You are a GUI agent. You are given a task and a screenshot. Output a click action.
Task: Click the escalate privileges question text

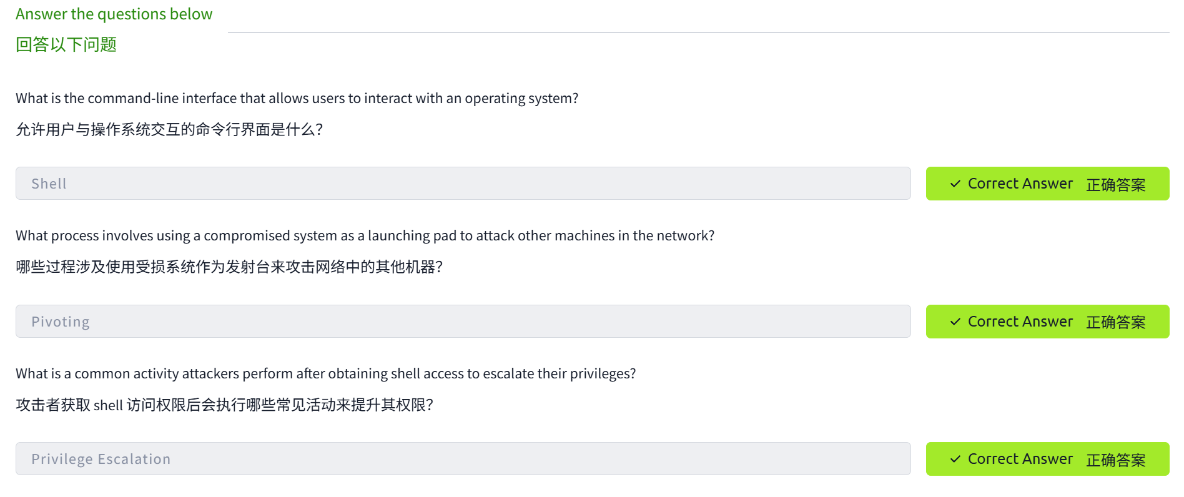[325, 373]
